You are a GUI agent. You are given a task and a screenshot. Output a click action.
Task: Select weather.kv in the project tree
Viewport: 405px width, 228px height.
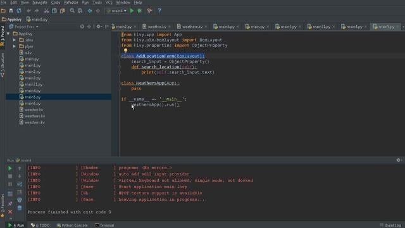[x=34, y=110]
